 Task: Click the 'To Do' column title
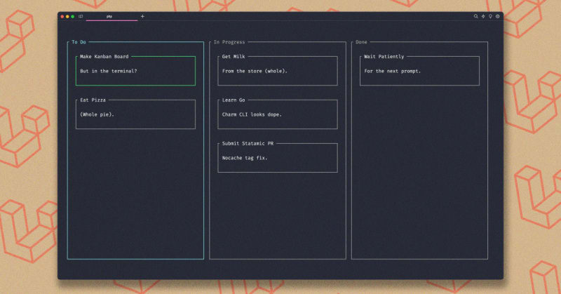79,42
